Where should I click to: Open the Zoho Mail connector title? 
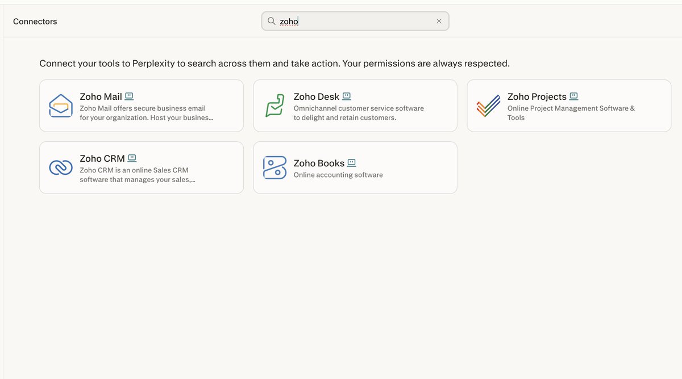click(101, 96)
